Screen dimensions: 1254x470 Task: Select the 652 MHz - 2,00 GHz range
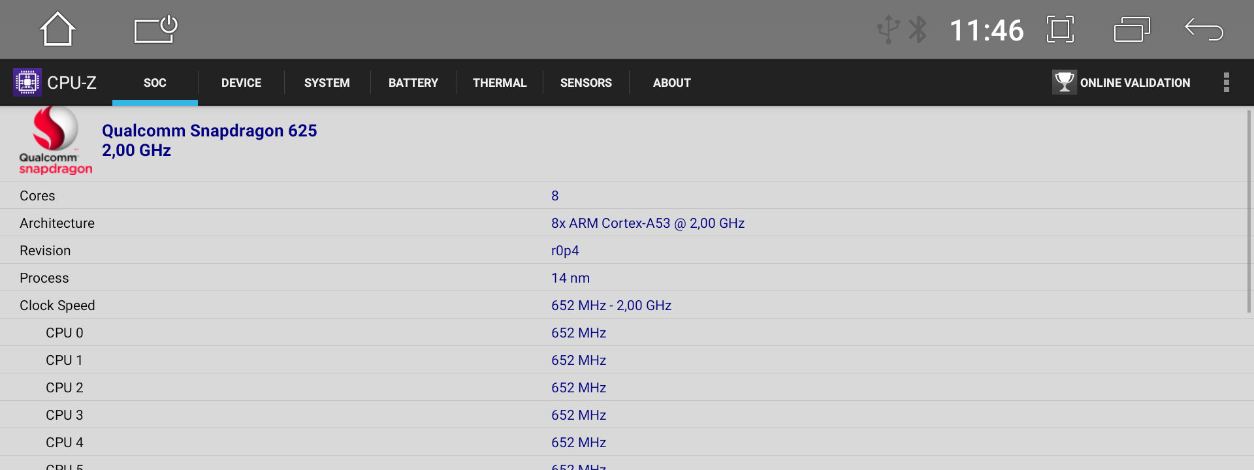(x=611, y=305)
